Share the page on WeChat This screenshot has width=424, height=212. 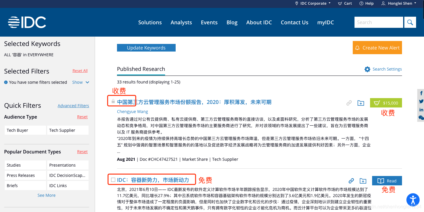point(421,118)
